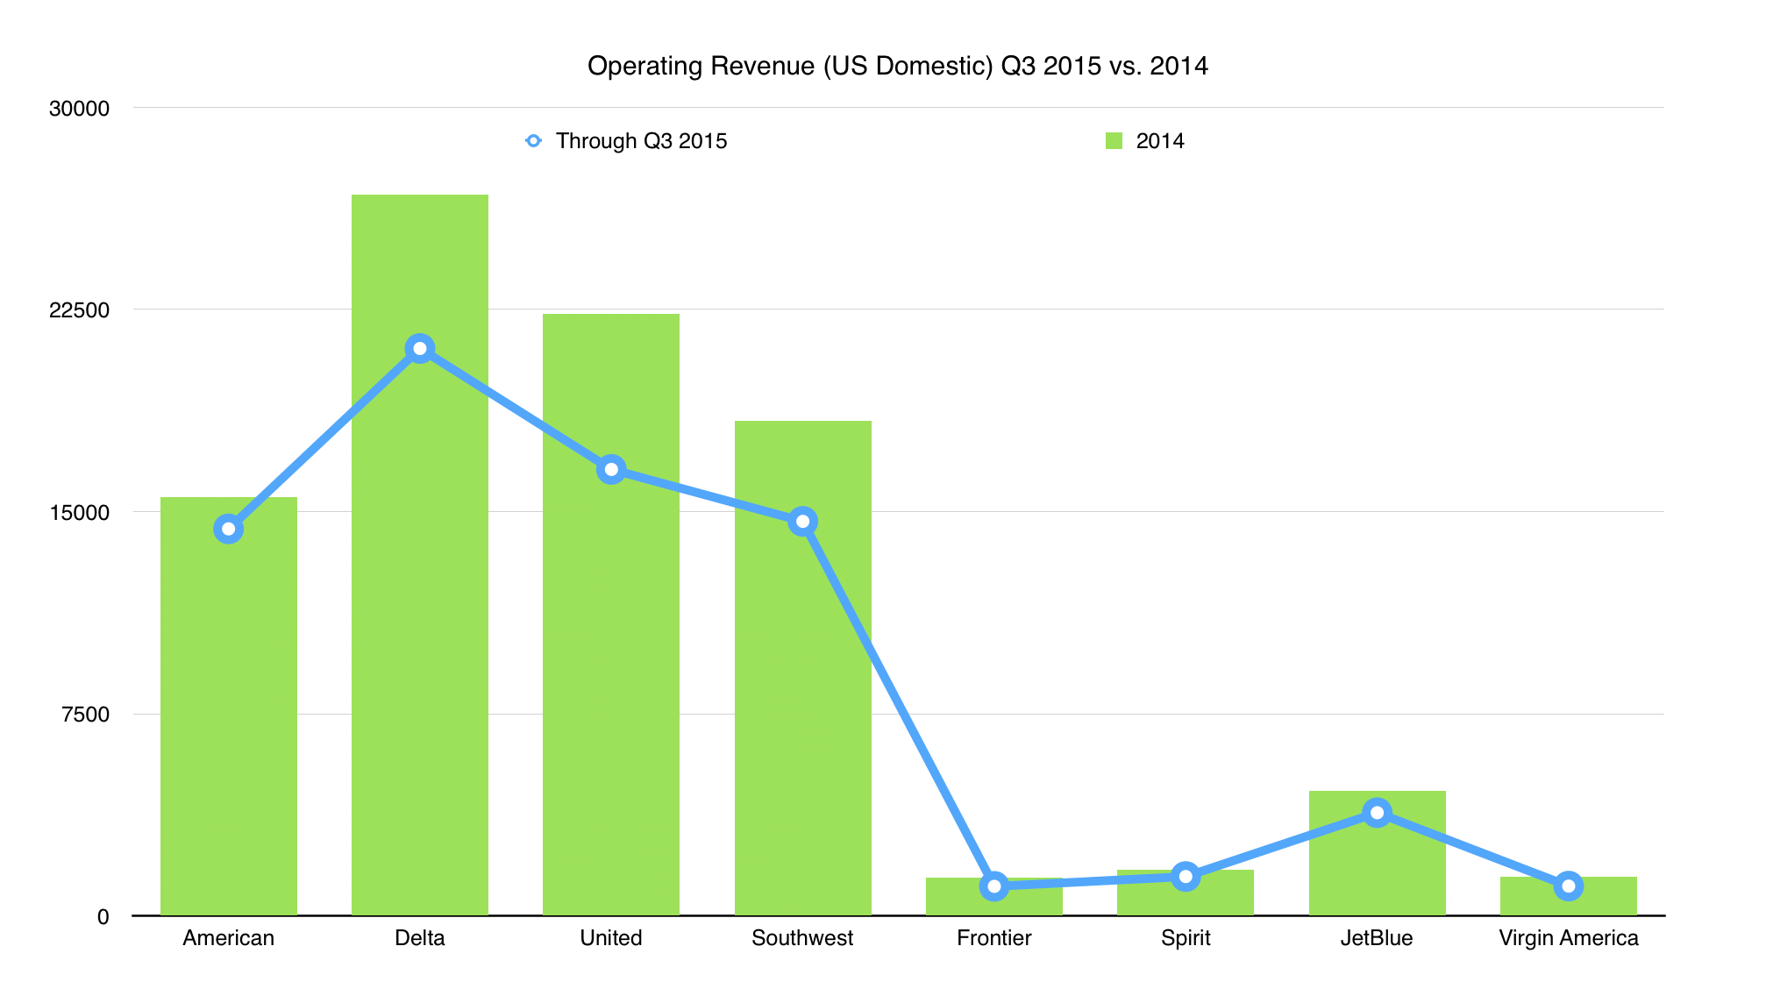The height and width of the screenshot is (996, 1766).
Task: Click the Delta axis label
Action: tap(420, 938)
